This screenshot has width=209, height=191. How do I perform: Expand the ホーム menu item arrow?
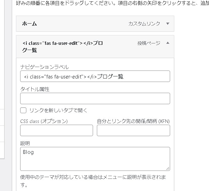click(168, 24)
